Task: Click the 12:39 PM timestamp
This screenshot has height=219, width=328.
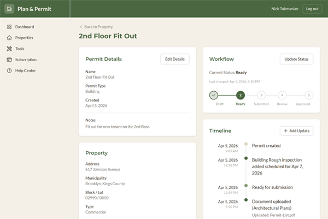Action: tap(231, 193)
